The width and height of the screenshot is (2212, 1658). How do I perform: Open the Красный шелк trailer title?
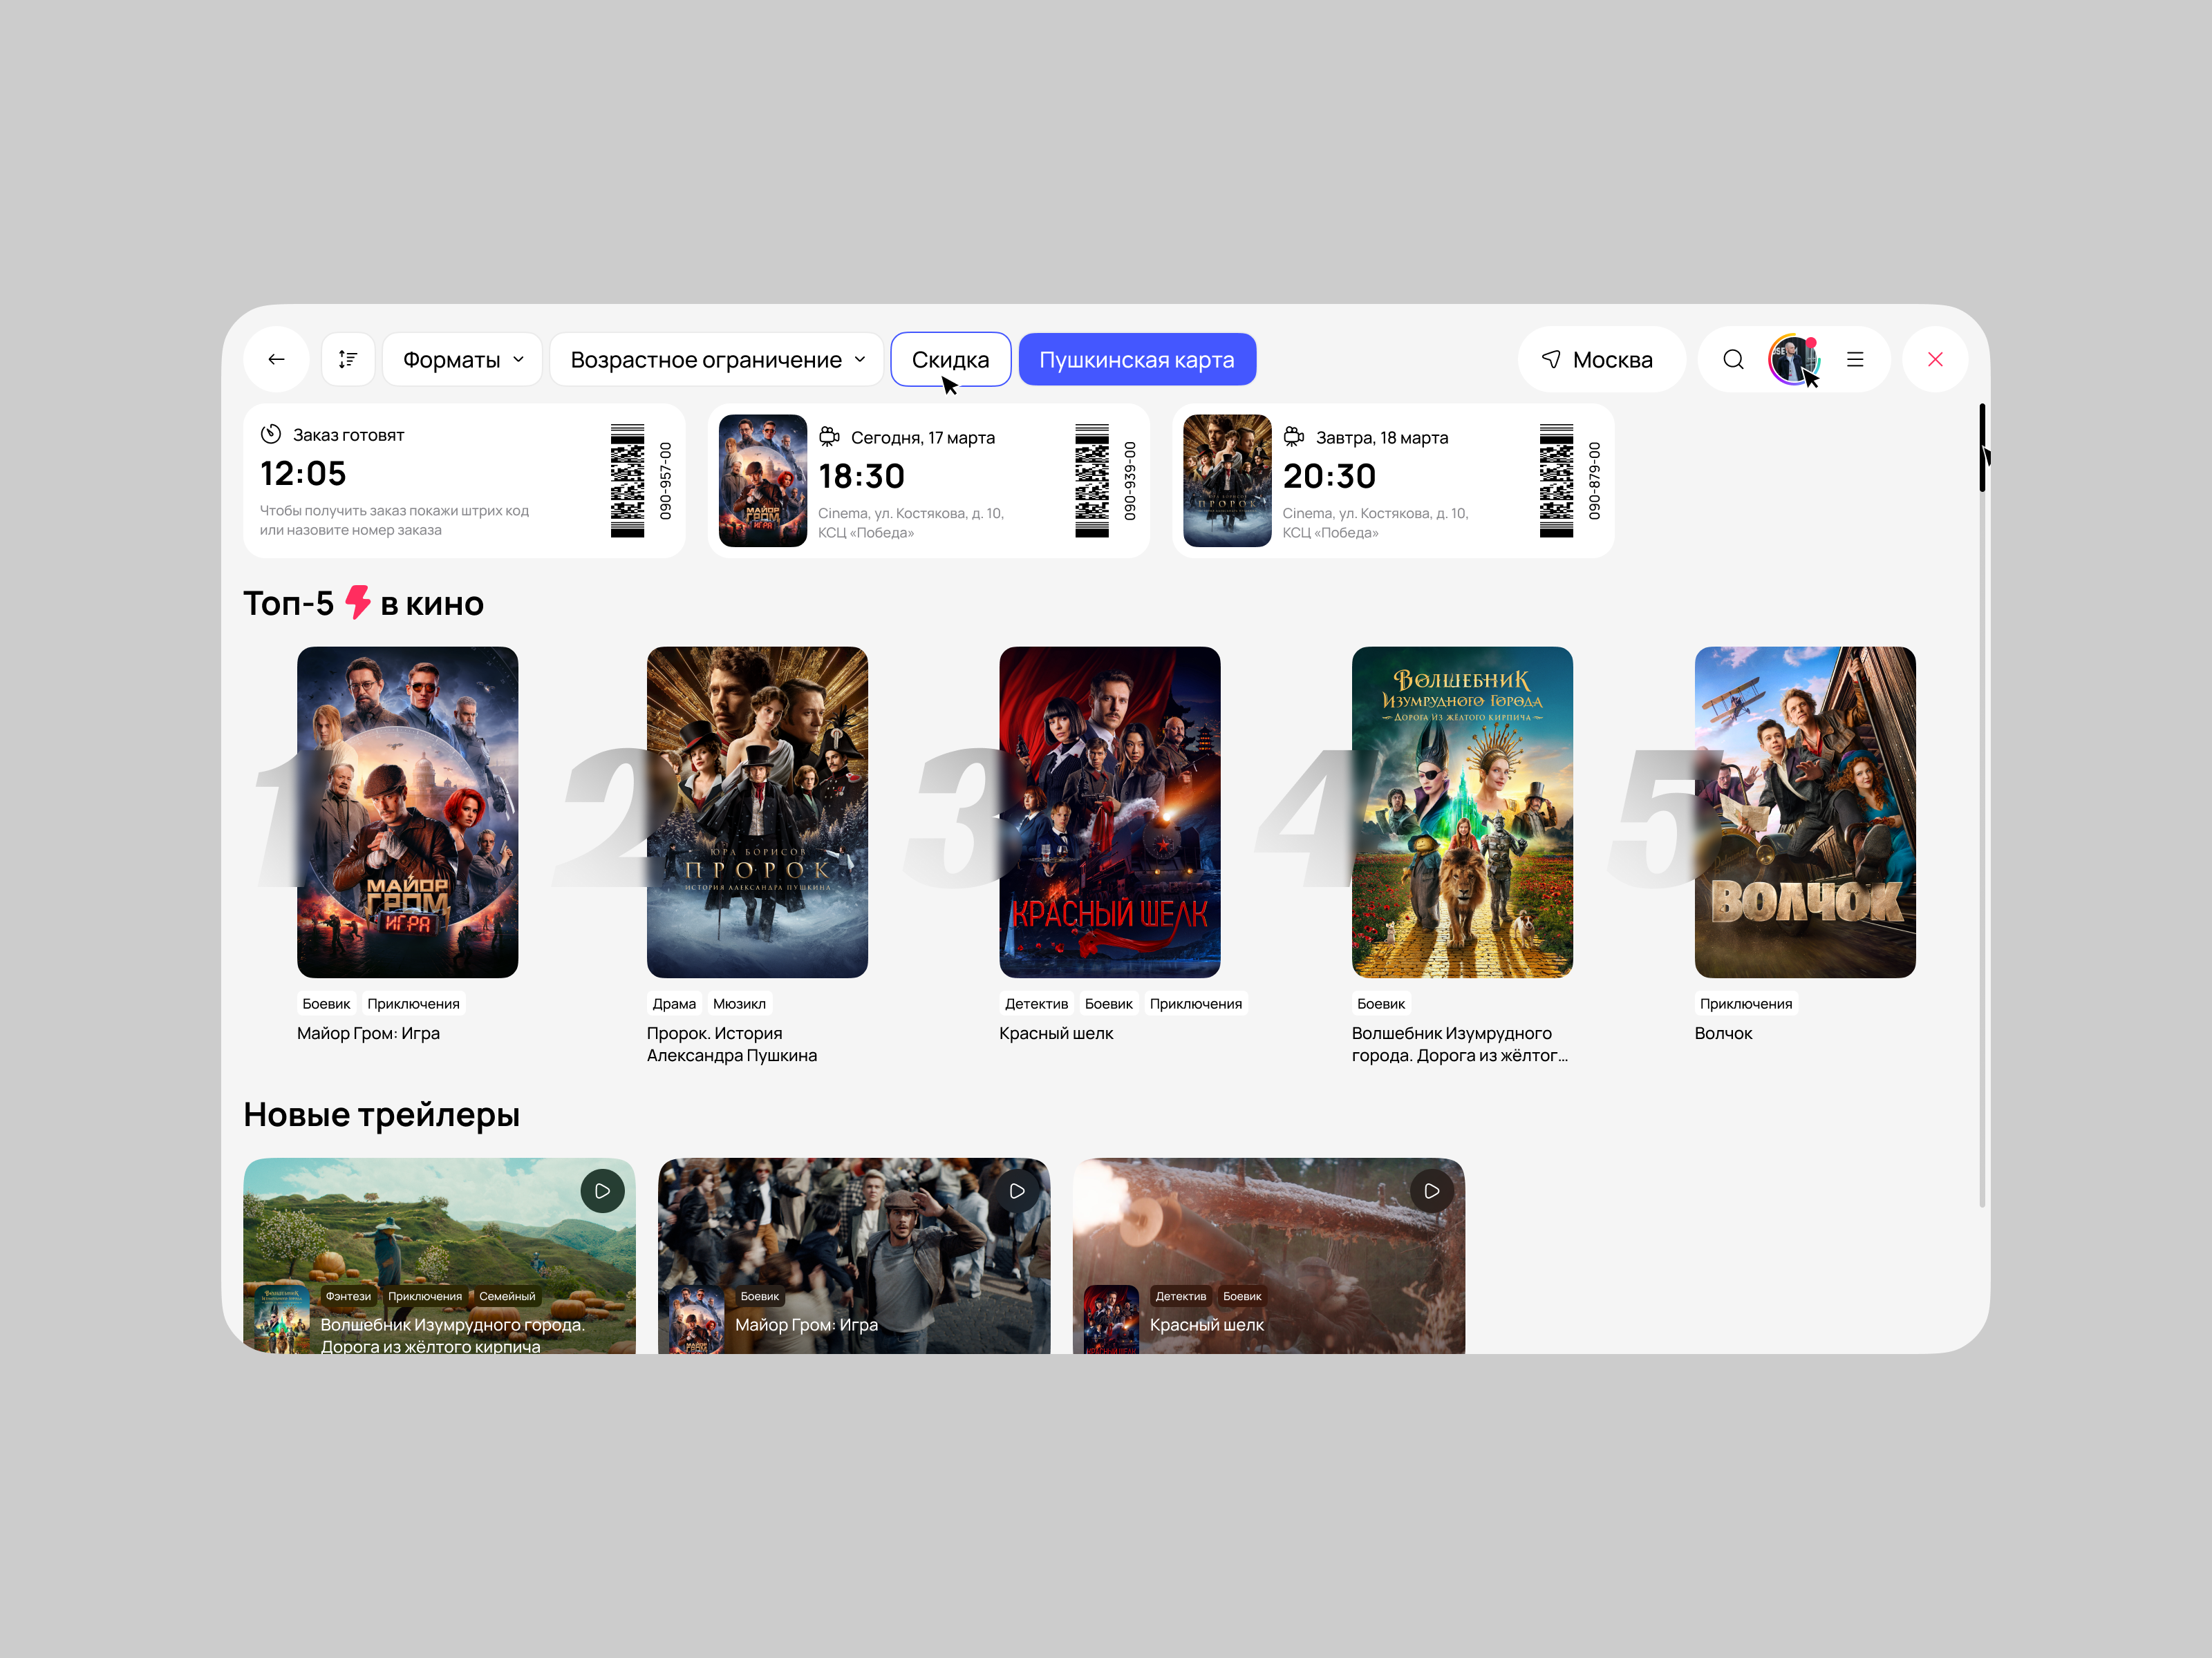pos(1207,1325)
